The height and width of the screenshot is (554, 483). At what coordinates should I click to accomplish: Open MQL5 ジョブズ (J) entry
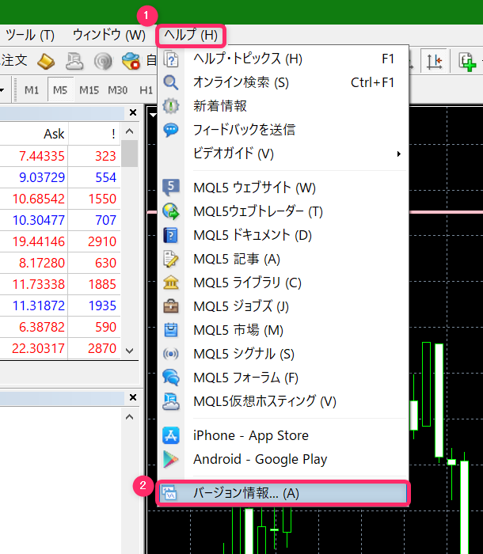click(x=283, y=306)
